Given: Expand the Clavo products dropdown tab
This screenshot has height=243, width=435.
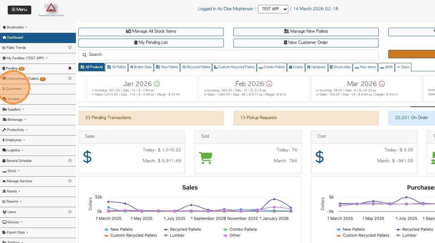Looking at the screenshot, I should (403, 67).
